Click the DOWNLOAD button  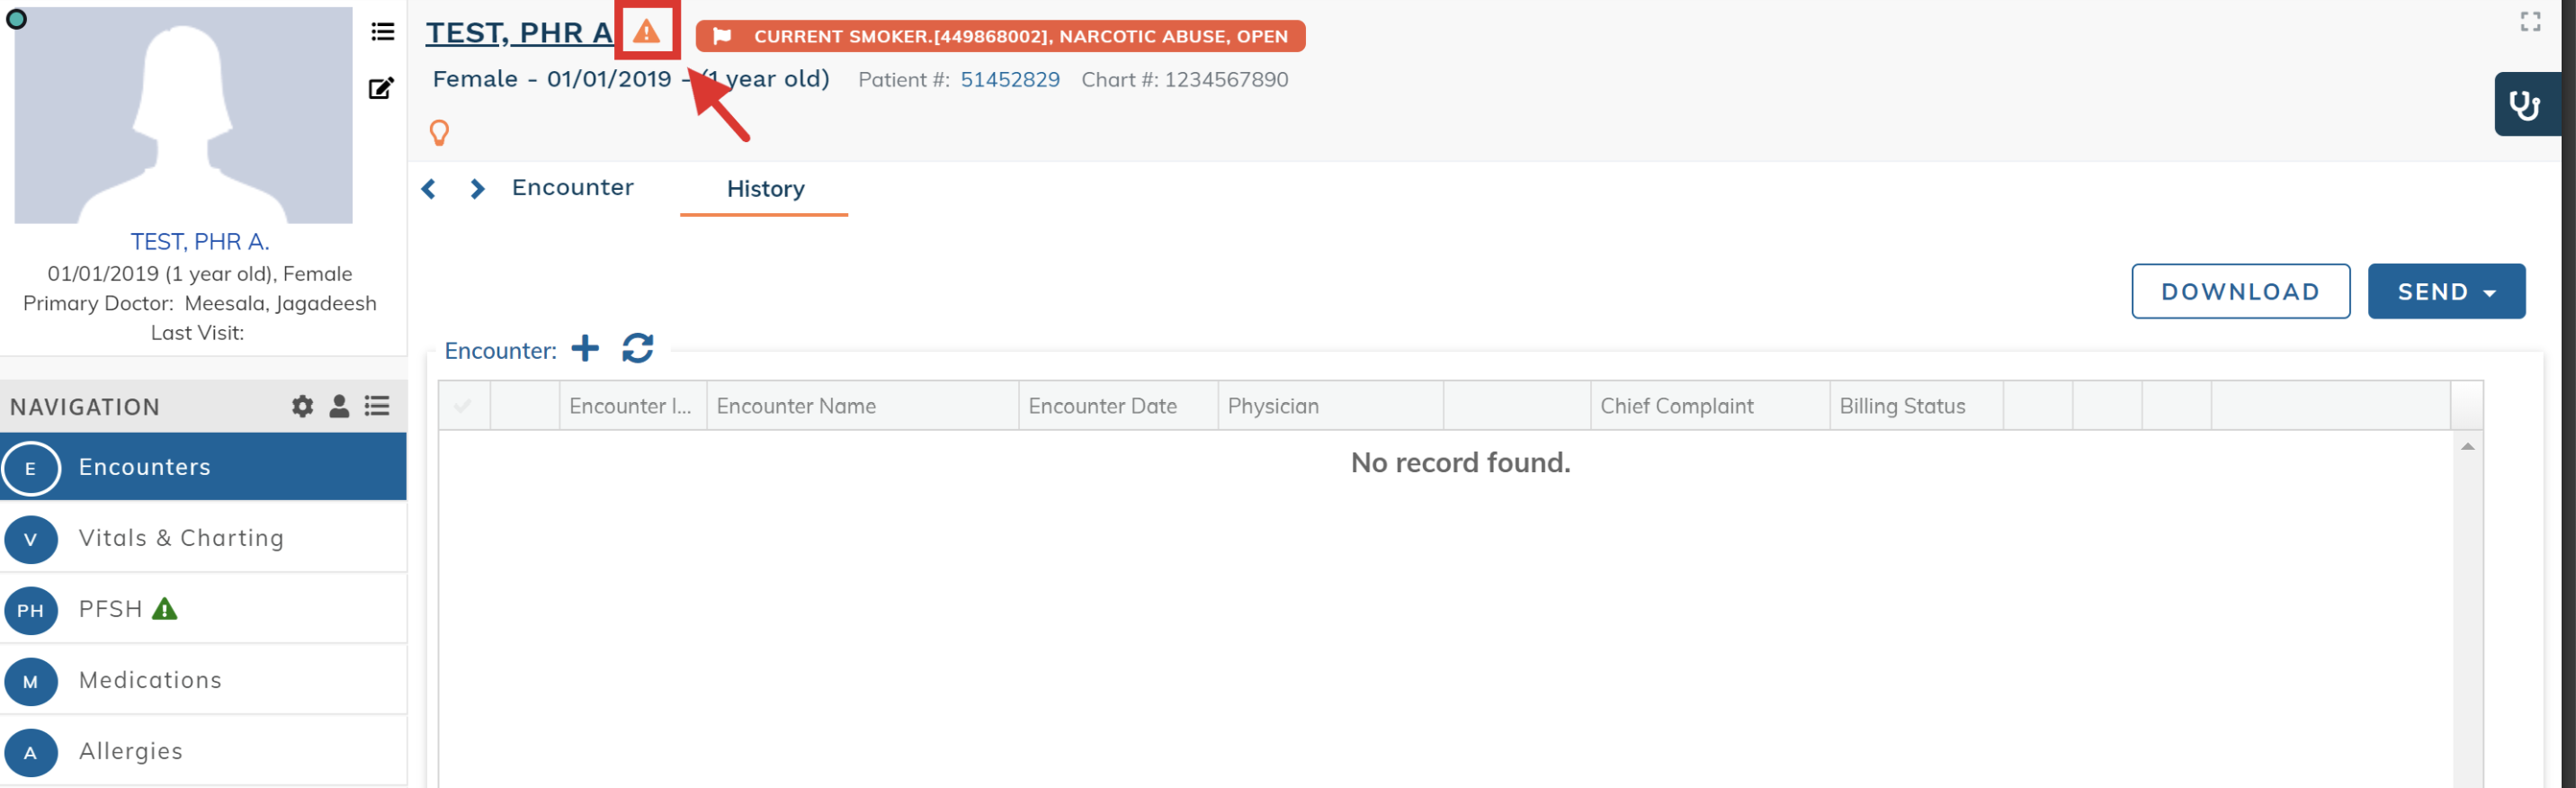point(2239,292)
